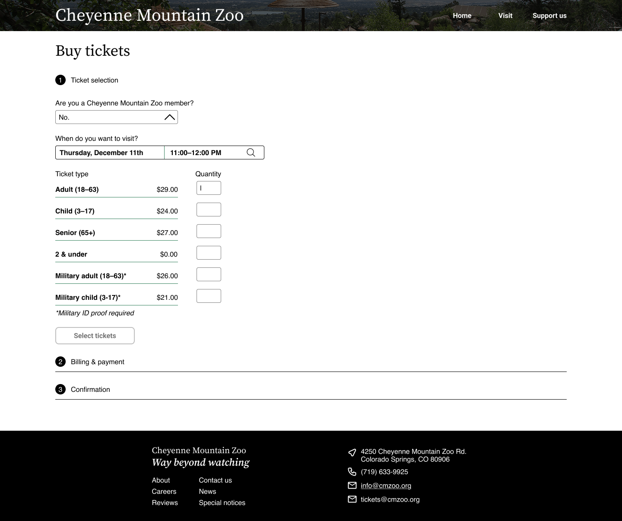Click the (719) 633-9925 phone number
622x521 pixels.
pyautogui.click(x=384, y=472)
